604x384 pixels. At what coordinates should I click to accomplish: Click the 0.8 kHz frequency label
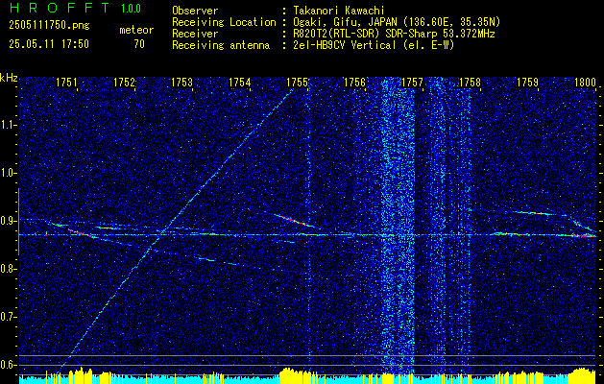[8, 269]
